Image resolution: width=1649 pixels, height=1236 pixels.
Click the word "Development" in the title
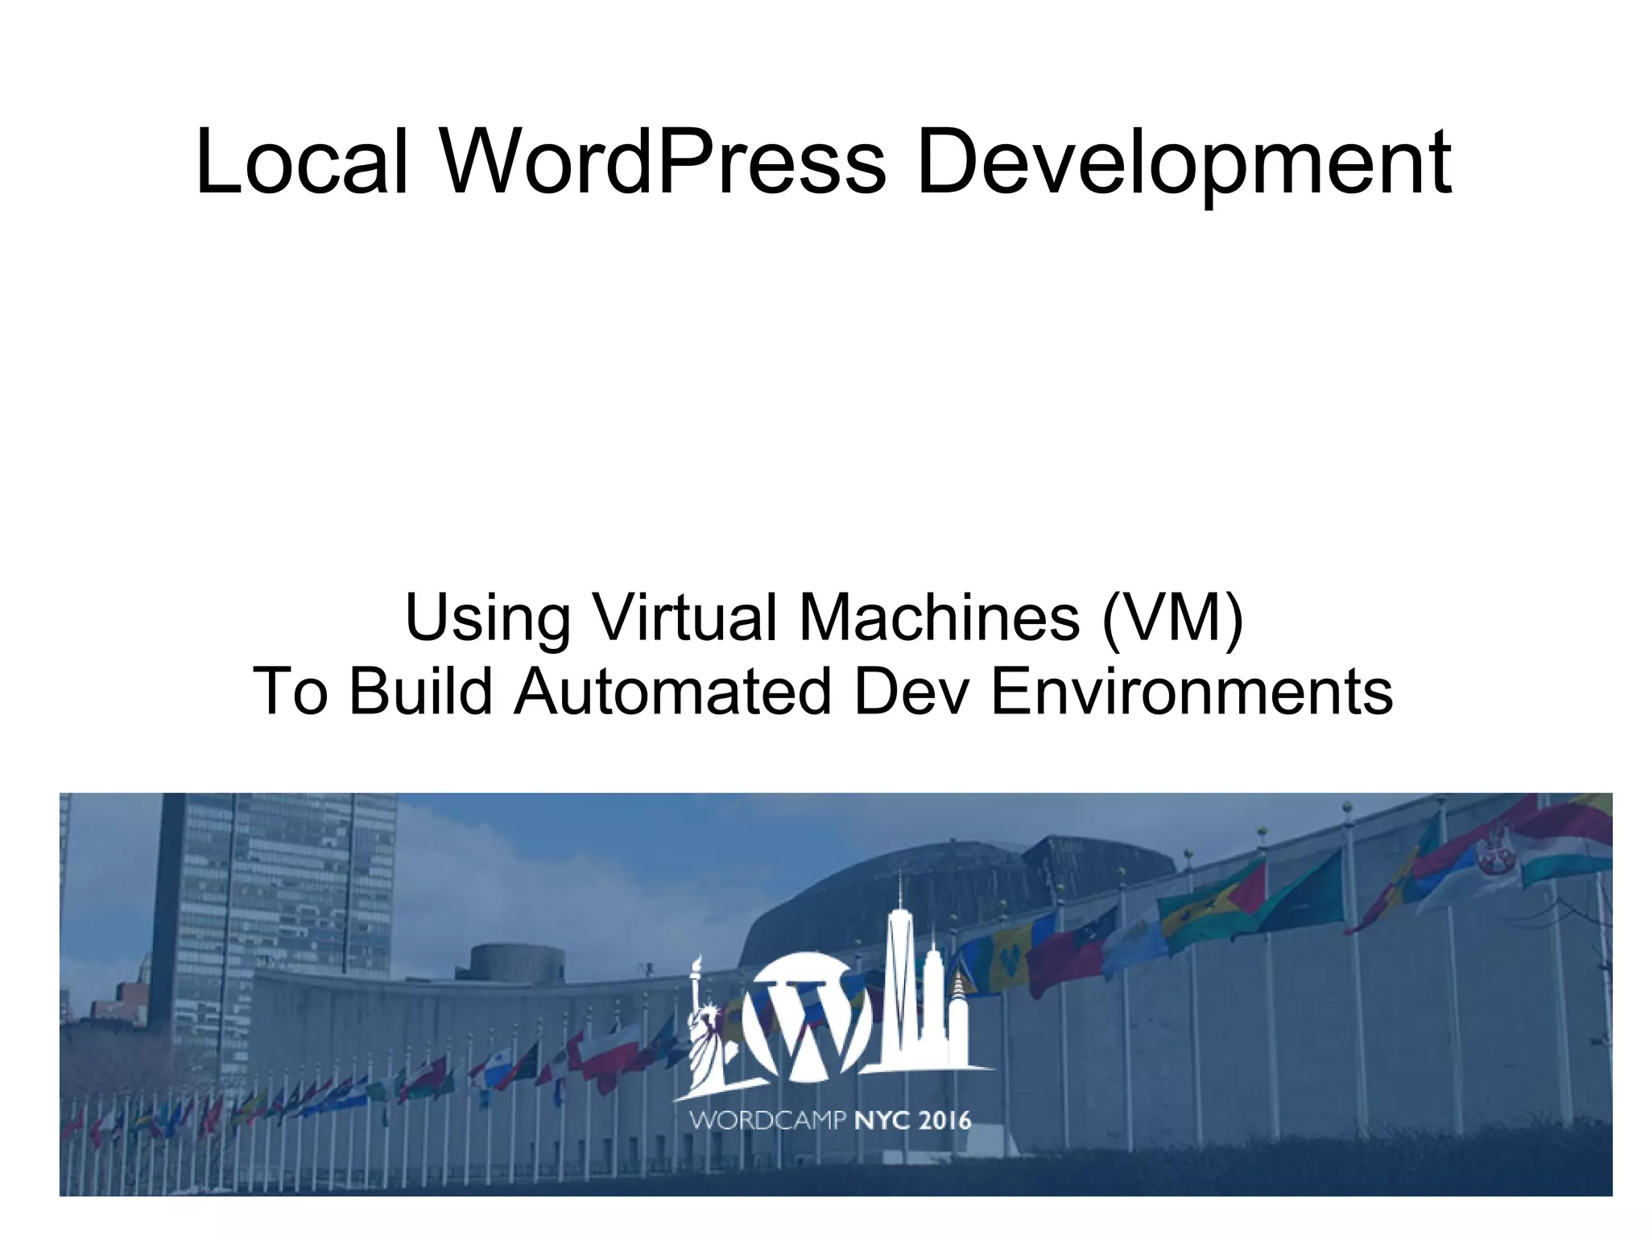point(1184,162)
